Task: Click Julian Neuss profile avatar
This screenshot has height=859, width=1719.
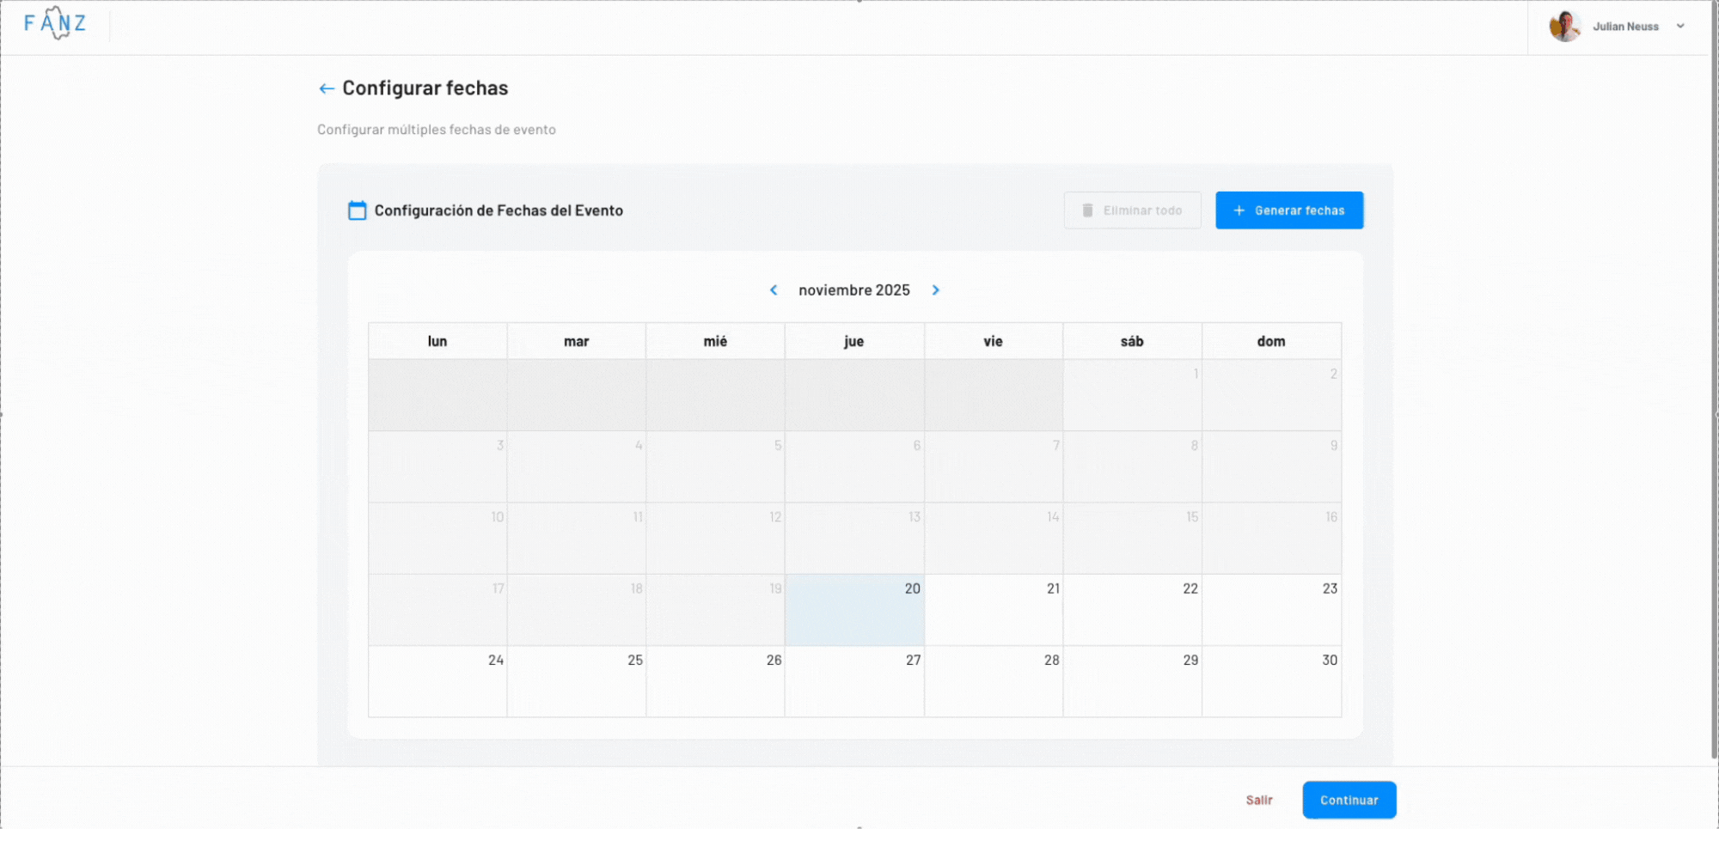Action: tap(1564, 27)
